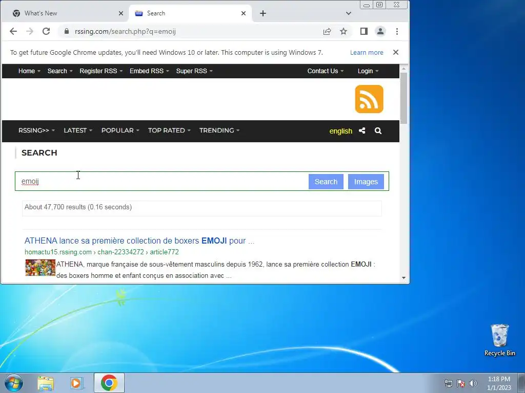View site information lock icon
Image resolution: width=525 pixels, height=393 pixels.
[x=67, y=31]
